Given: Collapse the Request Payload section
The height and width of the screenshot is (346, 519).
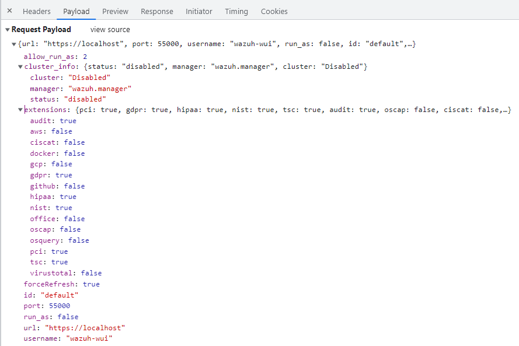Looking at the screenshot, I should tap(7, 29).
